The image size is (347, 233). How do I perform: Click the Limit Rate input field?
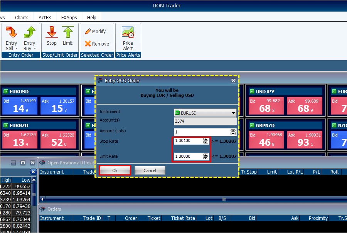pos(188,156)
